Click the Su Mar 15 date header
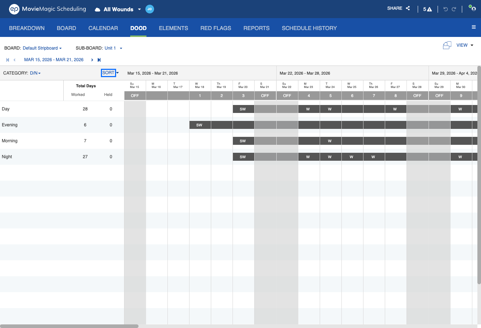This screenshot has width=481, height=328. (135, 85)
